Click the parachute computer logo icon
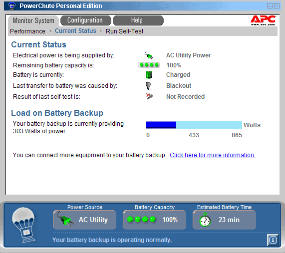Image resolution: width=285 pixels, height=253 pixels. 23,225
